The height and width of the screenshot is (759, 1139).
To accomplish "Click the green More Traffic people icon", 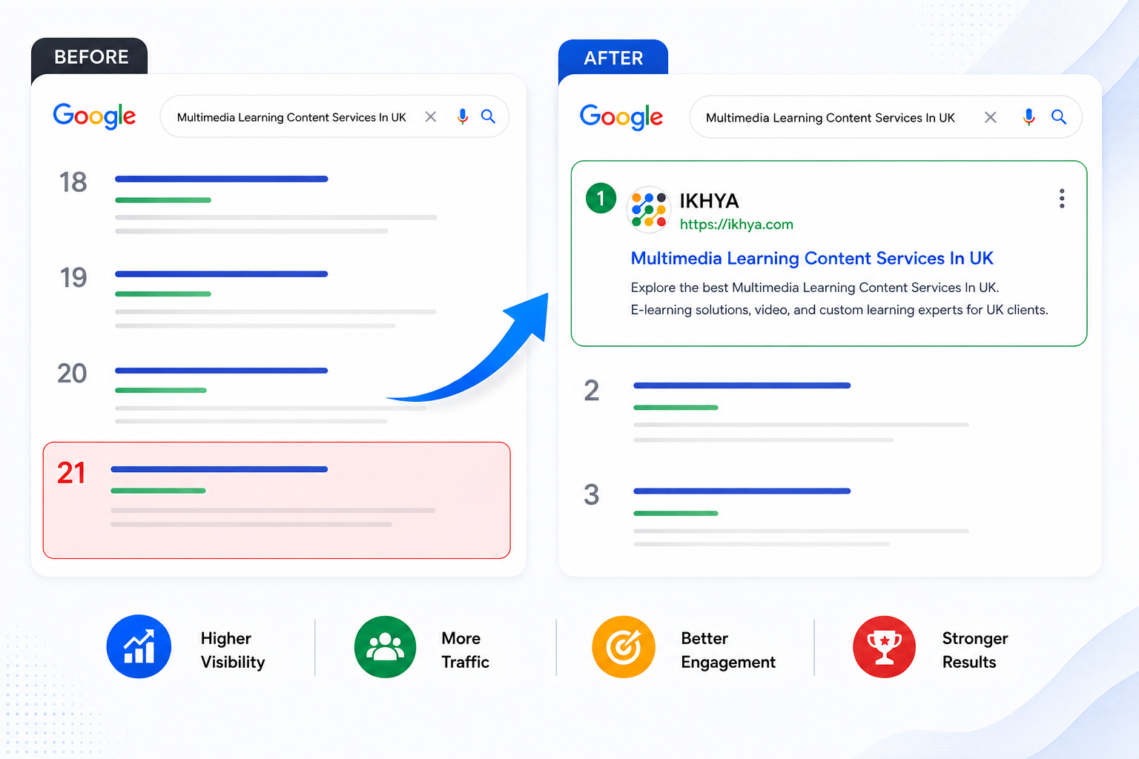I will (385, 646).
